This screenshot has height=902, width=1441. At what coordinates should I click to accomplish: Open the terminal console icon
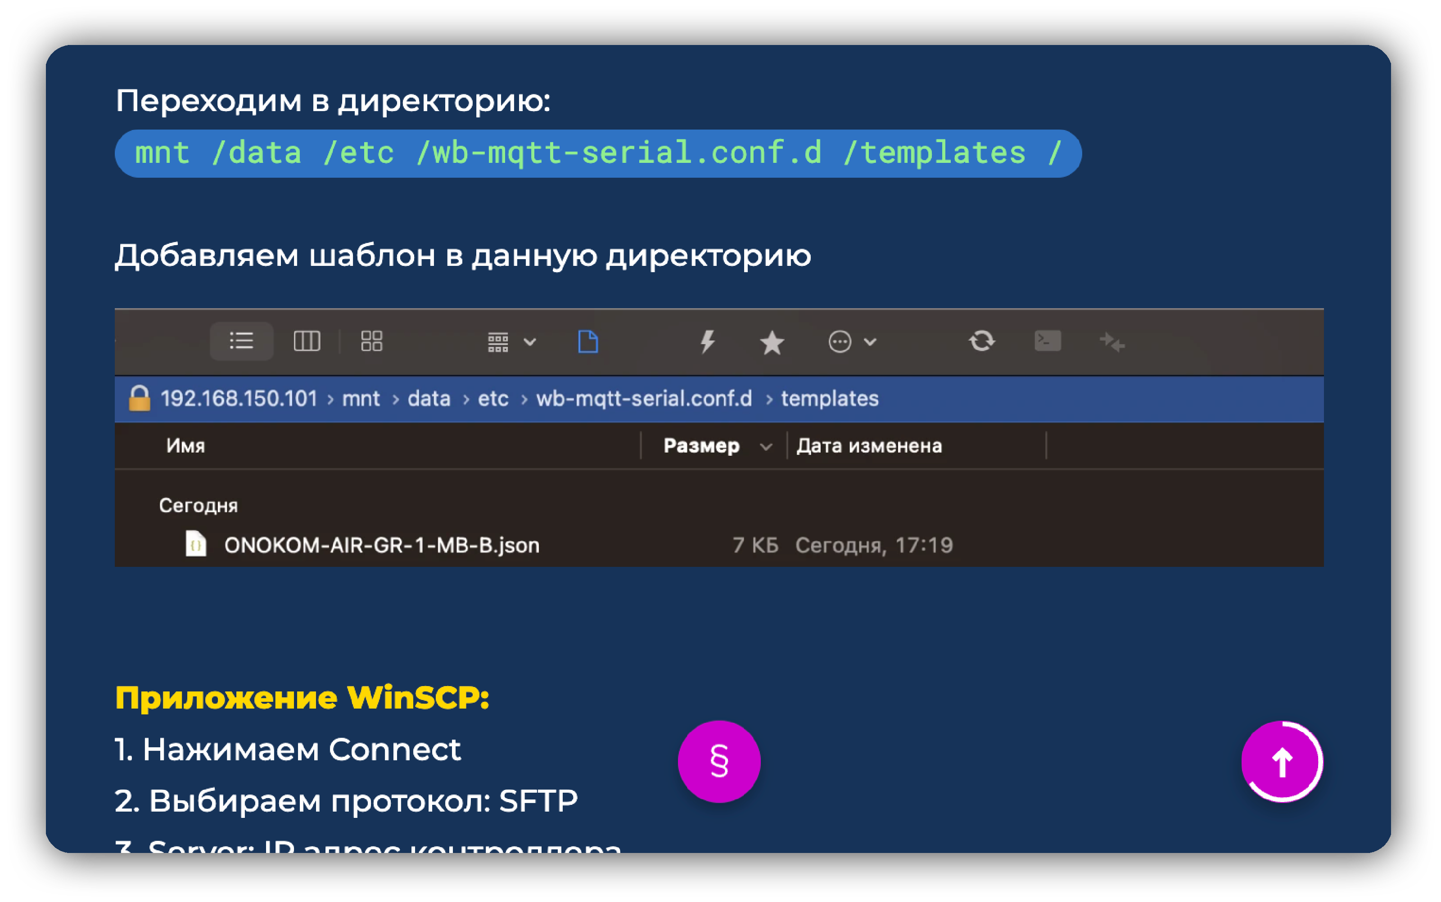click(1047, 341)
